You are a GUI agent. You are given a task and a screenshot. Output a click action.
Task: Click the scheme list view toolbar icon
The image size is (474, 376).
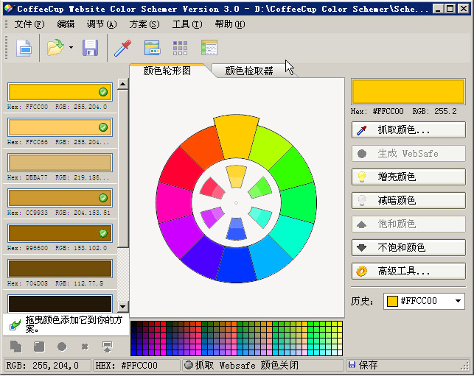[x=209, y=49]
